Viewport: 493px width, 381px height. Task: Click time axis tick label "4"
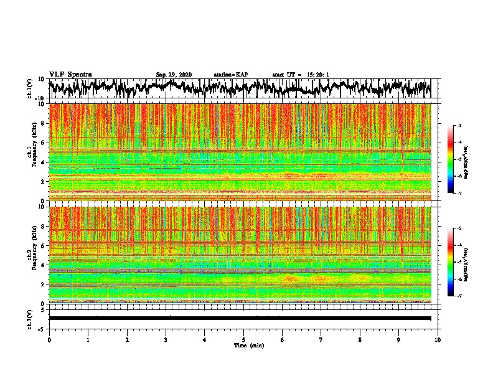(205, 340)
